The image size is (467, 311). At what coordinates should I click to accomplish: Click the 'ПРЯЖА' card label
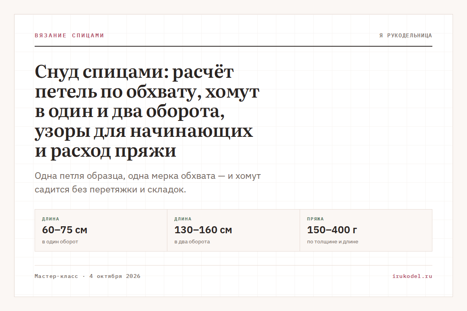pyautogui.click(x=315, y=219)
